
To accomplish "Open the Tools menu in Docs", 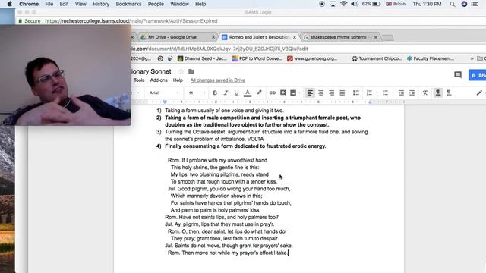I will tap(139, 80).
